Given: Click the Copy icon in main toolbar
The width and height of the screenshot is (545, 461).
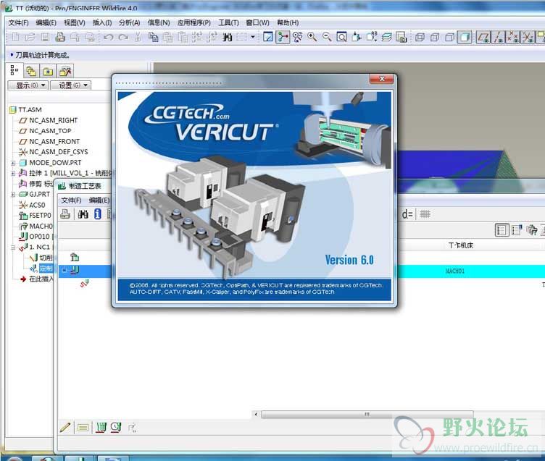Looking at the screenshot, I should pos(154,37).
